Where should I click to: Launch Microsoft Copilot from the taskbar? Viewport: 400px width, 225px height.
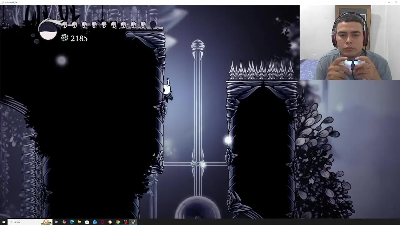click(64, 222)
